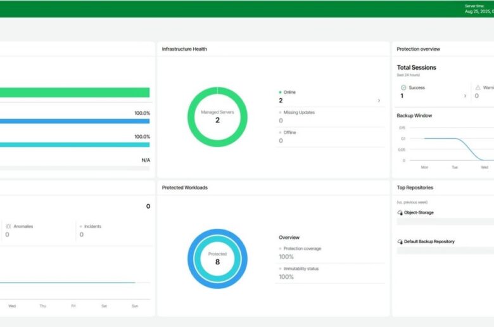
Task: Click the Missing Updates status dot
Action: tap(281, 113)
